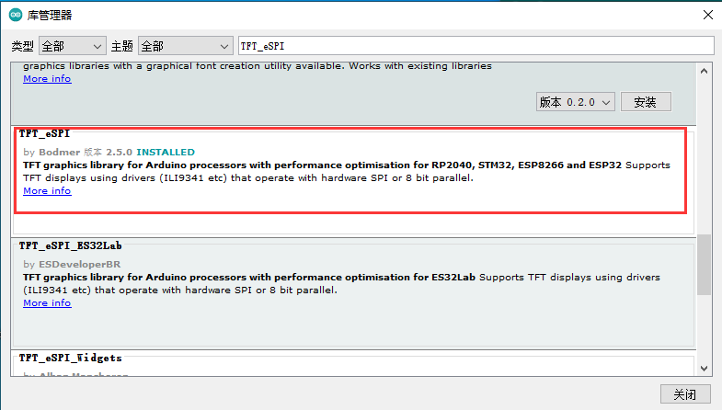Open the 主题 dropdown set to 全部

tap(186, 46)
